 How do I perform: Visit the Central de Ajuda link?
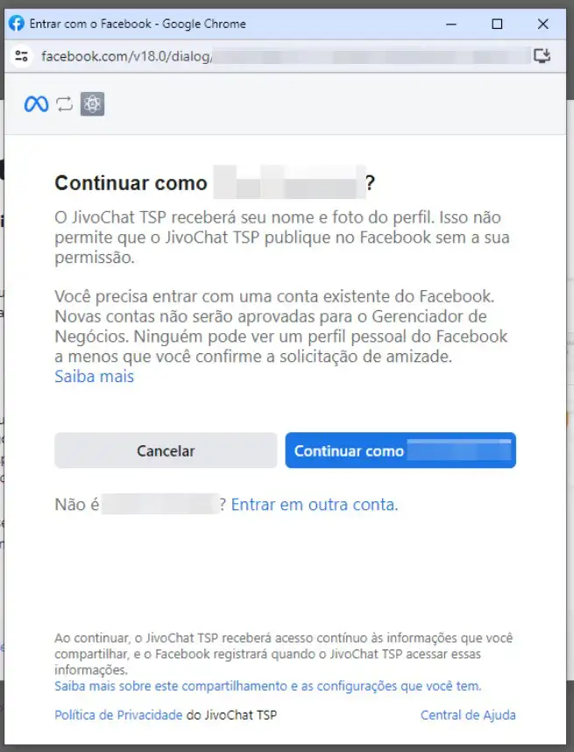pyautogui.click(x=468, y=715)
